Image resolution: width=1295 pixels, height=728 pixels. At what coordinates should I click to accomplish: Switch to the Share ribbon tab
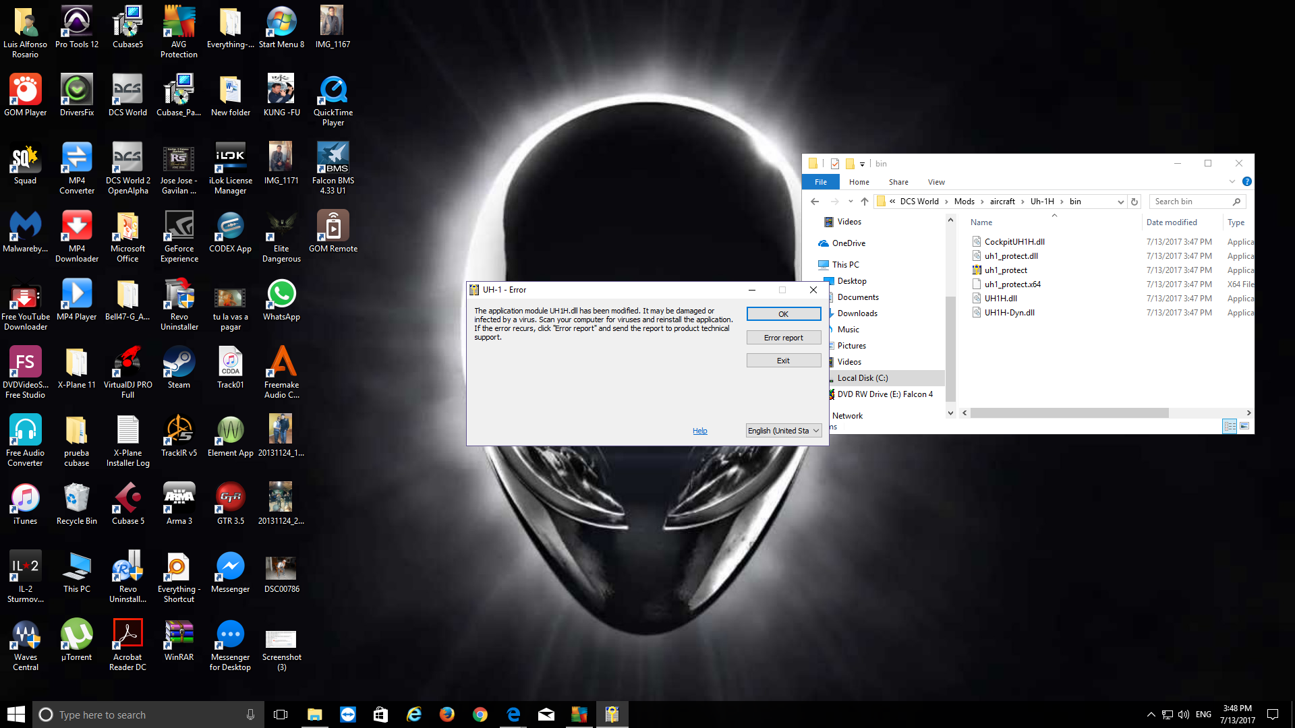coord(898,182)
